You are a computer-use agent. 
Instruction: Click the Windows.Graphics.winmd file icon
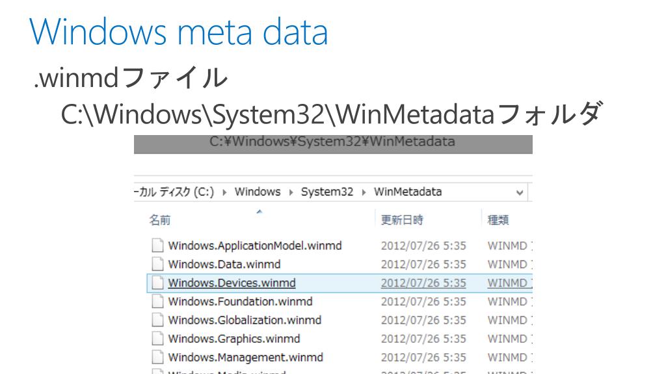pos(157,339)
